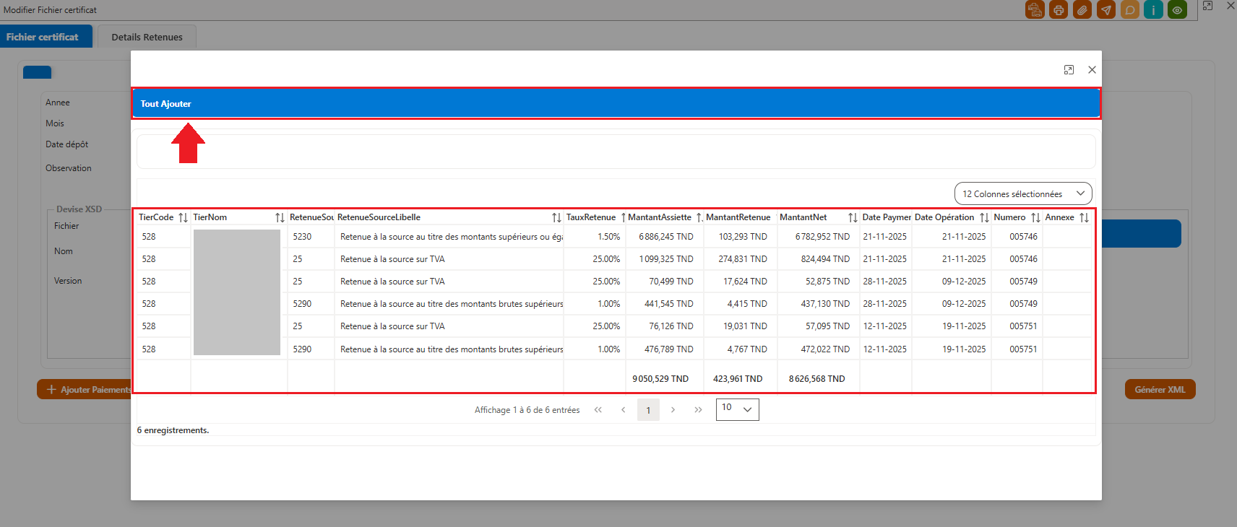Sort by Annexe column arrows
Viewport: 1237px width, 527px height.
(1084, 217)
